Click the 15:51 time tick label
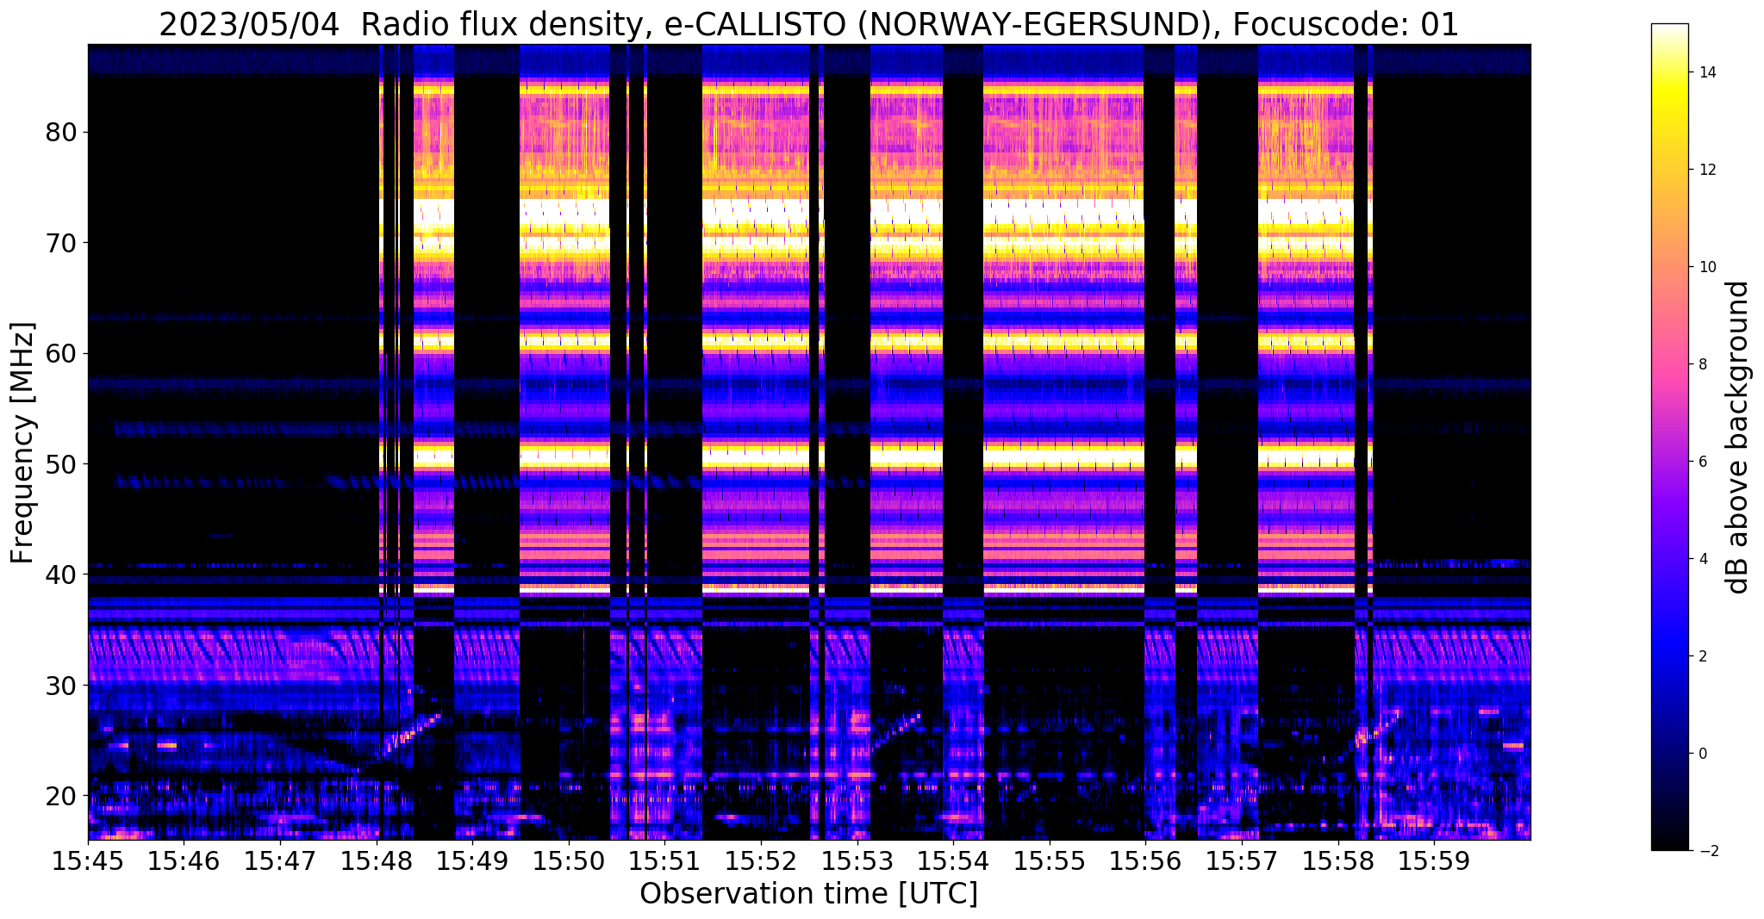 click(665, 860)
